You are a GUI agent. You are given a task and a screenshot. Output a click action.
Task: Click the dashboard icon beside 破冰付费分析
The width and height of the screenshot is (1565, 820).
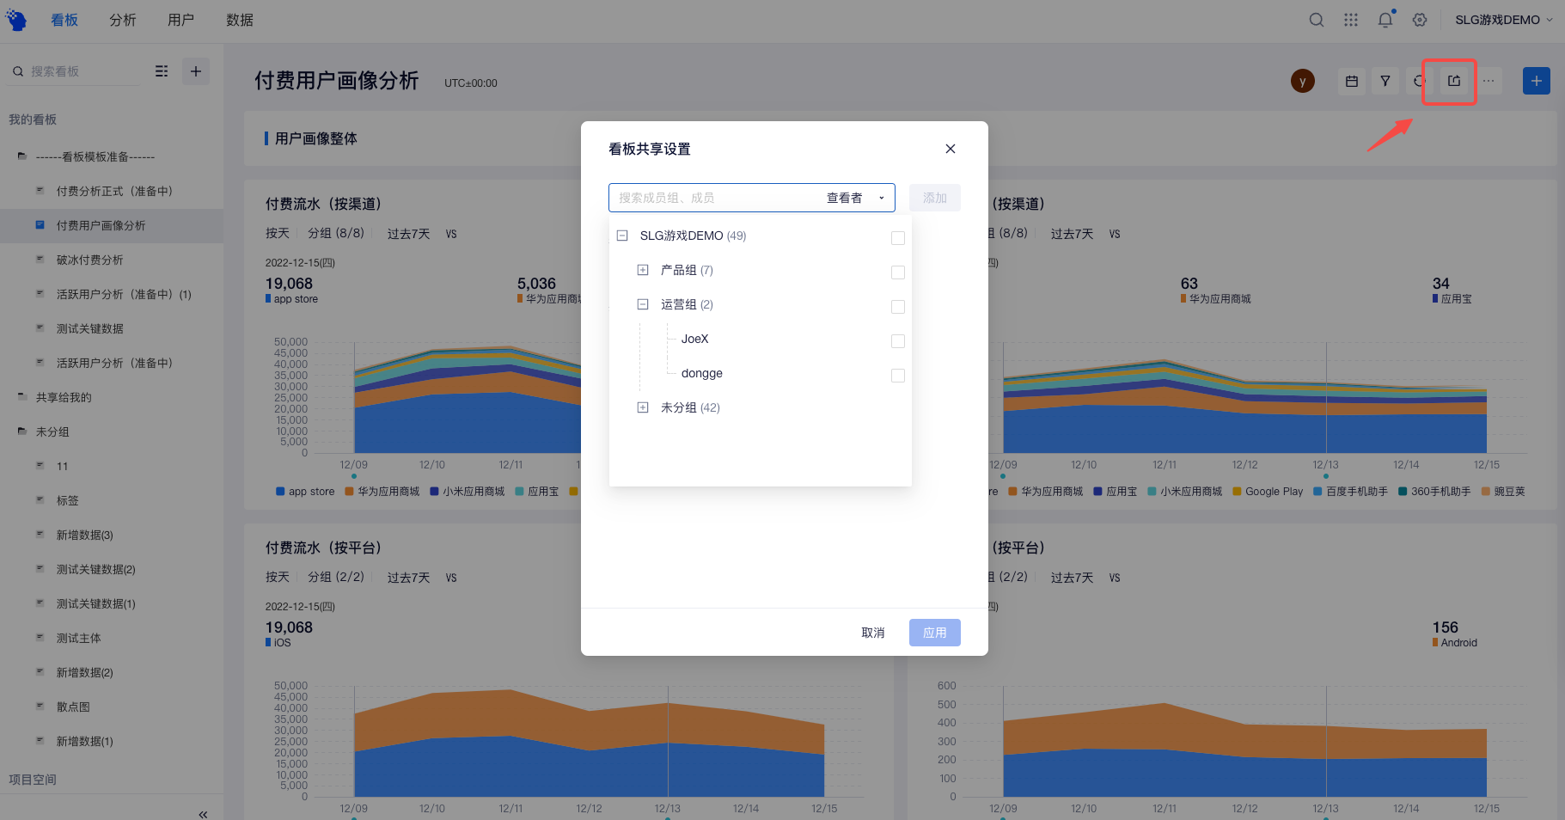pyautogui.click(x=40, y=259)
